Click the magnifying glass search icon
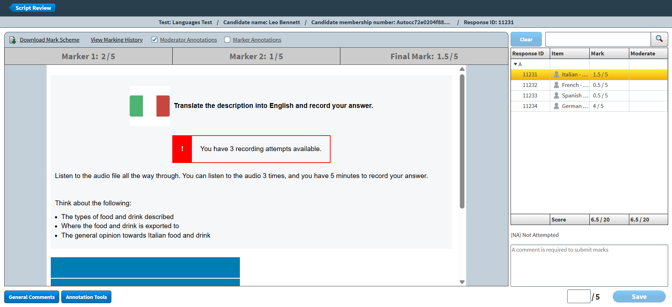The height and width of the screenshot is (307, 672). click(659, 39)
